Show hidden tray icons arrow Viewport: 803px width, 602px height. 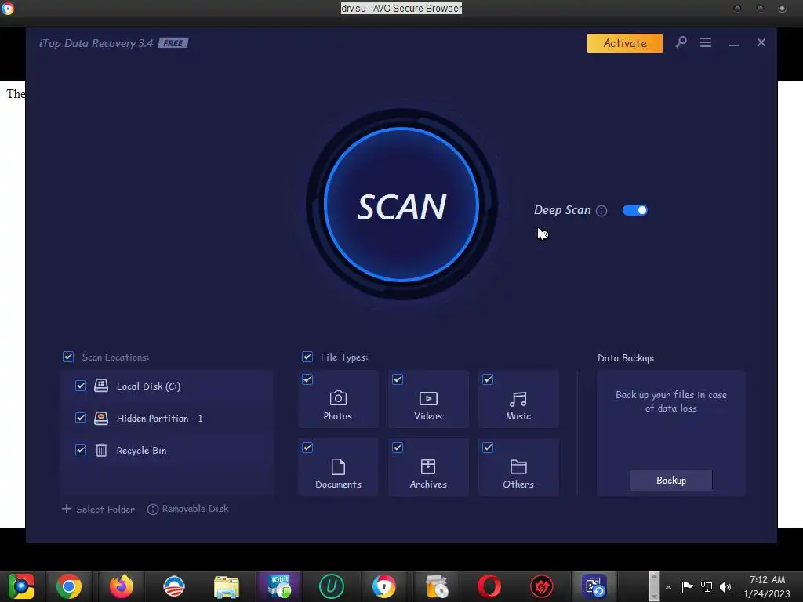click(668, 586)
